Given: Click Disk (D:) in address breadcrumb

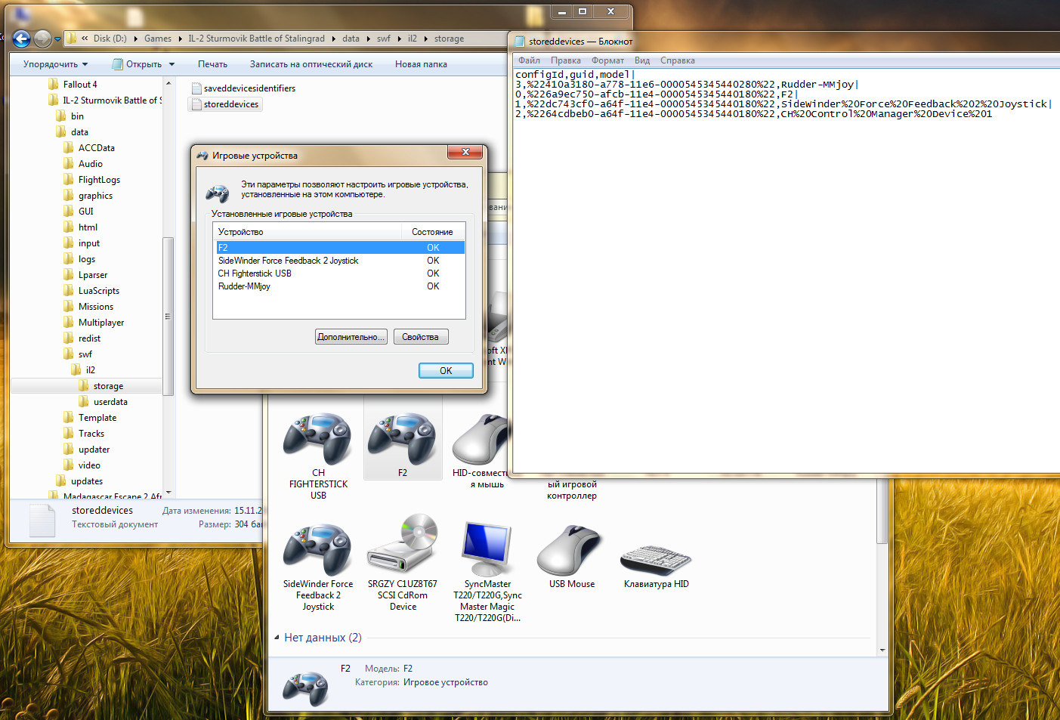Looking at the screenshot, I should (110, 39).
